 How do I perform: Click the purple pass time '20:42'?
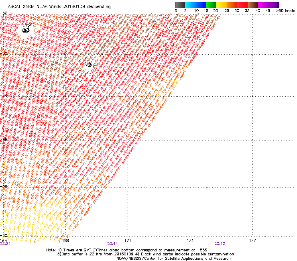tap(220, 244)
